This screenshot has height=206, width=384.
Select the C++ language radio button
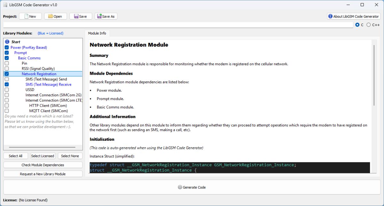coord(369,25)
